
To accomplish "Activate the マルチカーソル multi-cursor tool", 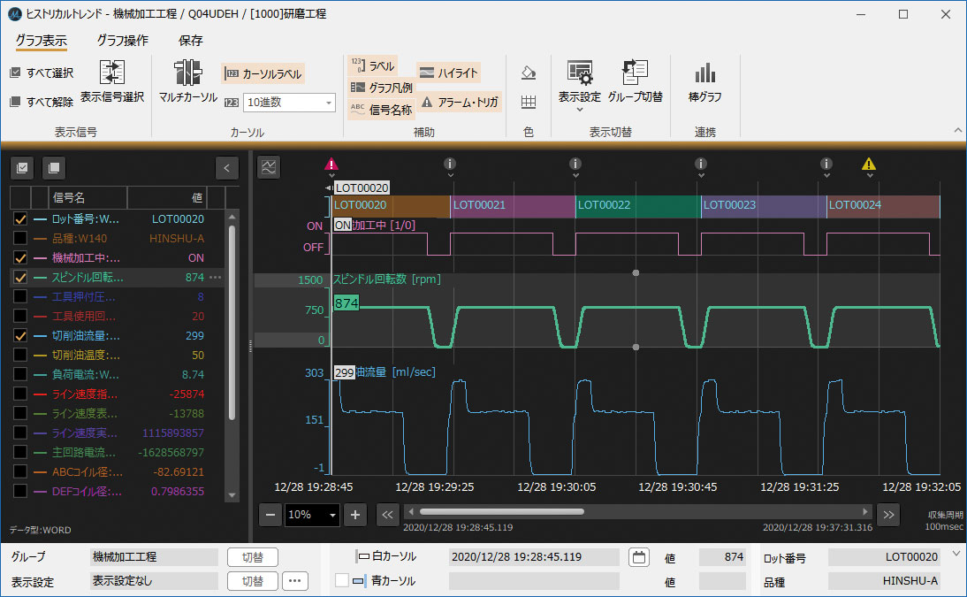I will [187, 81].
